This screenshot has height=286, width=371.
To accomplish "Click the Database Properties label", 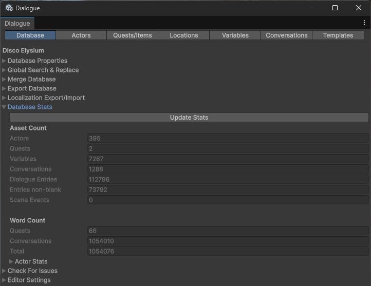I will point(38,61).
